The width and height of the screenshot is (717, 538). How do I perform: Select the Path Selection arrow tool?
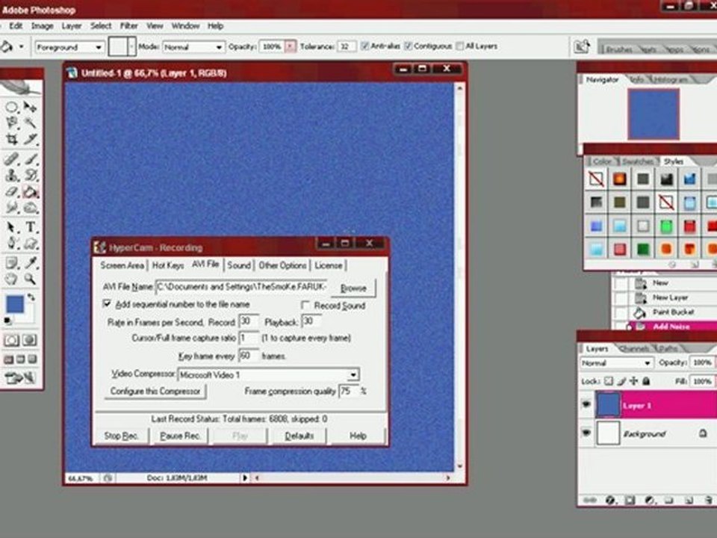pyautogui.click(x=11, y=227)
